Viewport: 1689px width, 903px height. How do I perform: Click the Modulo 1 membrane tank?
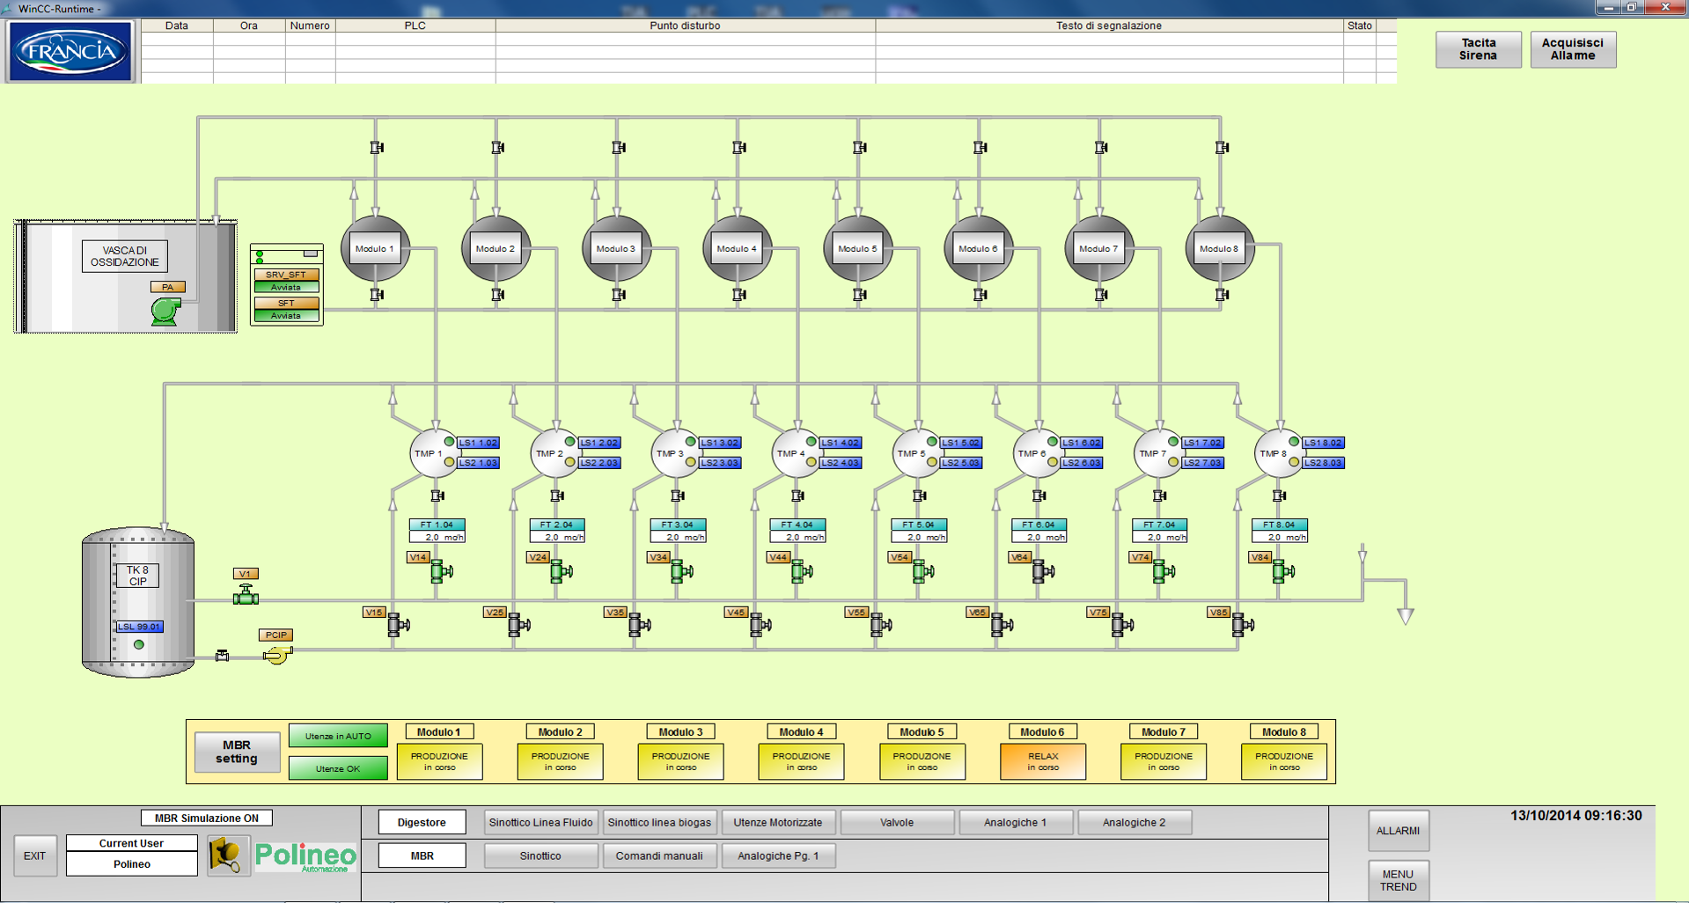coord(375,249)
